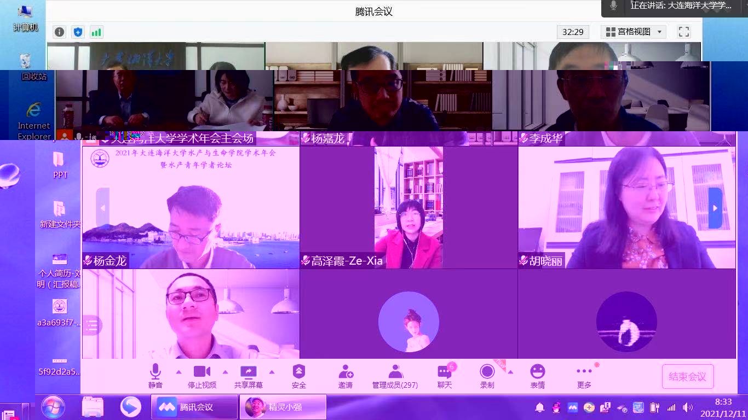This screenshot has height=420, width=748.
Task: Select 杨金龙's video tile
Action: (191, 207)
